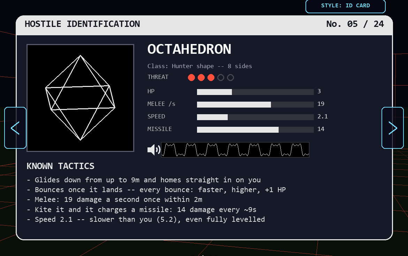
Task: Click the tactic about kiting and missile
Action: (x=142, y=210)
